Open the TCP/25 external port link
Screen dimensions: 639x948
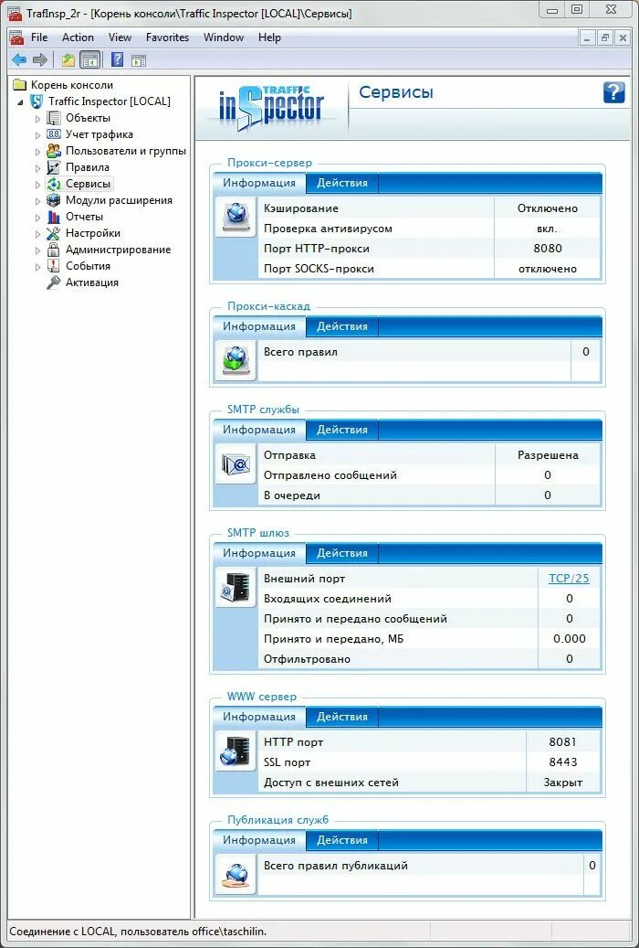point(569,579)
